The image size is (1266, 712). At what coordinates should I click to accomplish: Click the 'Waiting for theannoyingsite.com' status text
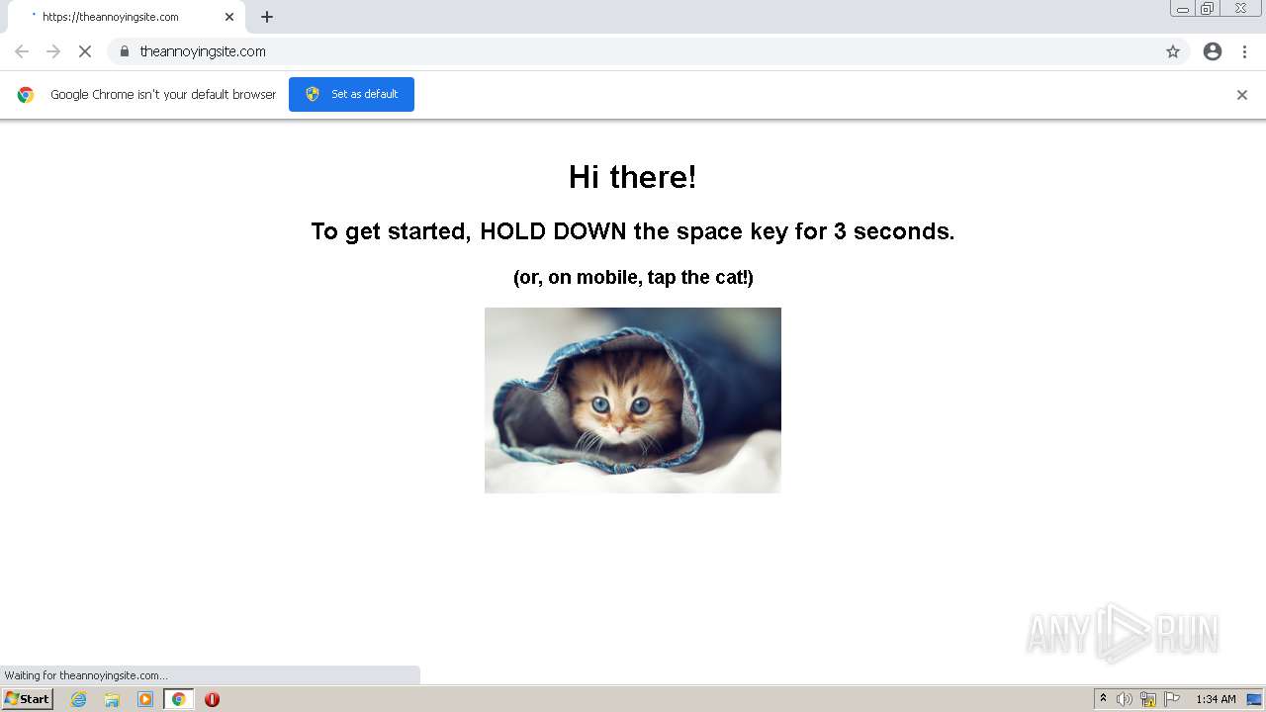click(x=86, y=675)
